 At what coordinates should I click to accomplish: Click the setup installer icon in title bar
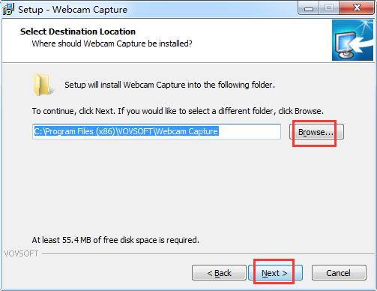(x=8, y=10)
